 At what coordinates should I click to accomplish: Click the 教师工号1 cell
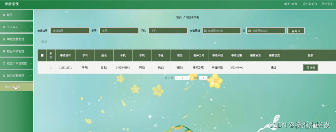tap(198, 68)
